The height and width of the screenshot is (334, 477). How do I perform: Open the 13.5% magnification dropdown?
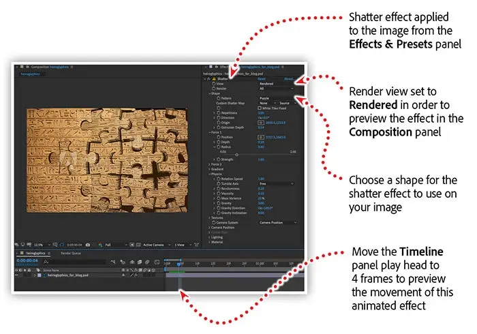coord(42,245)
